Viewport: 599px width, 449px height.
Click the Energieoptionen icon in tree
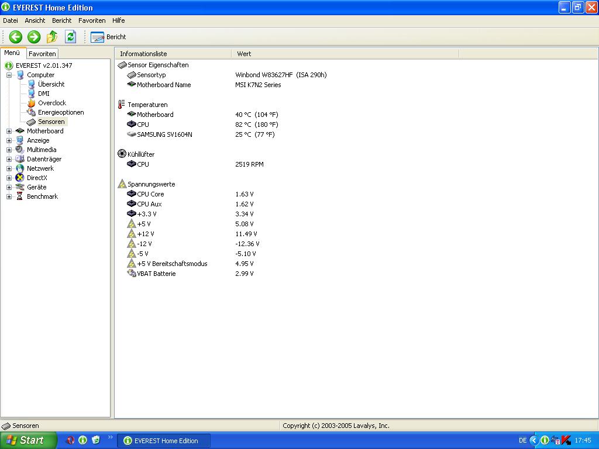[32, 112]
